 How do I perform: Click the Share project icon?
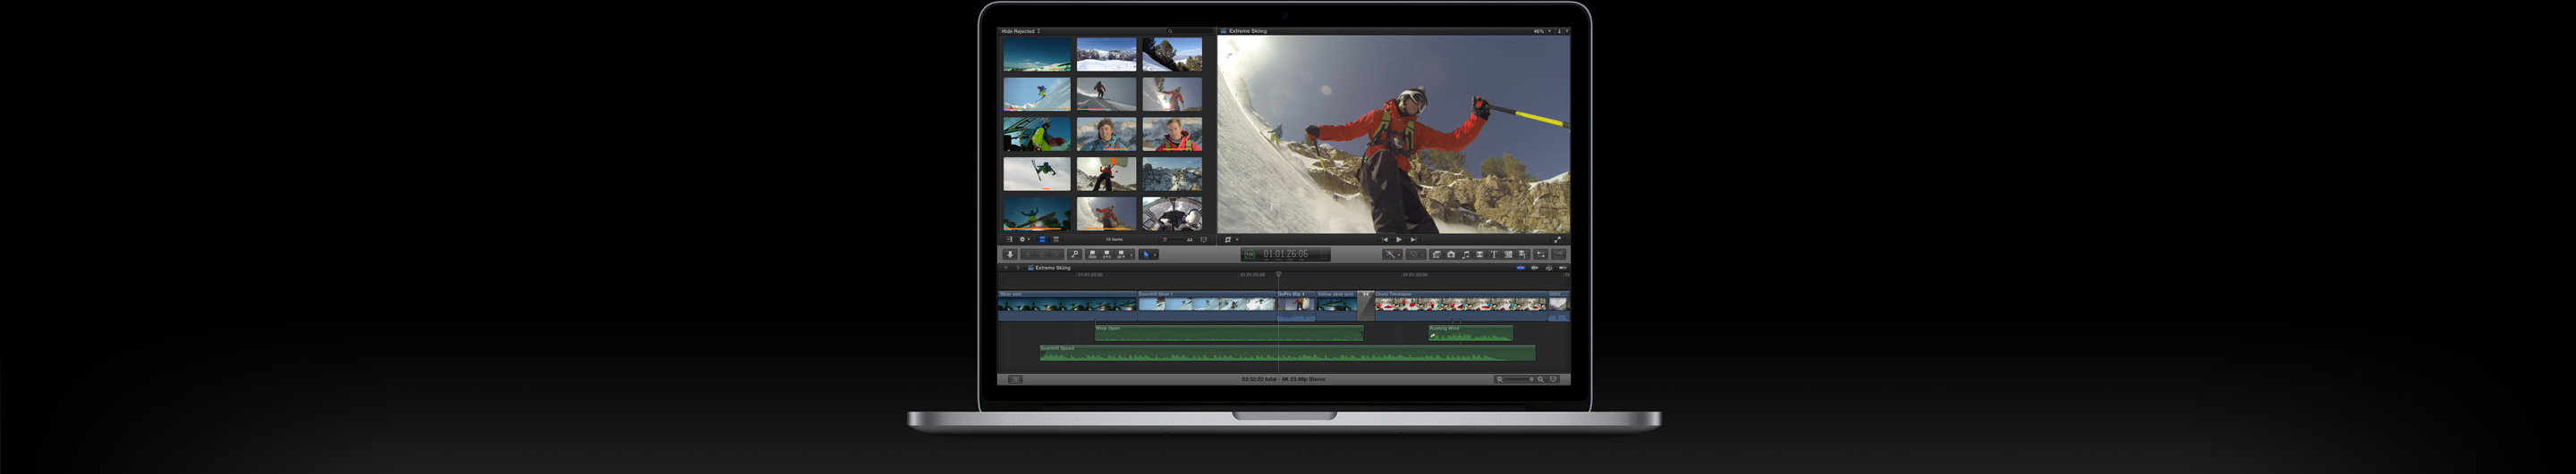coord(1558,254)
